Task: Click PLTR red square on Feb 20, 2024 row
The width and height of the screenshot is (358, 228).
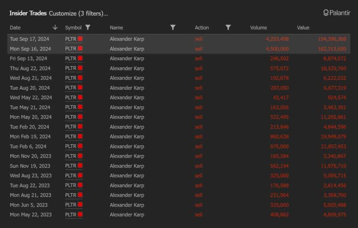Action: [80, 127]
